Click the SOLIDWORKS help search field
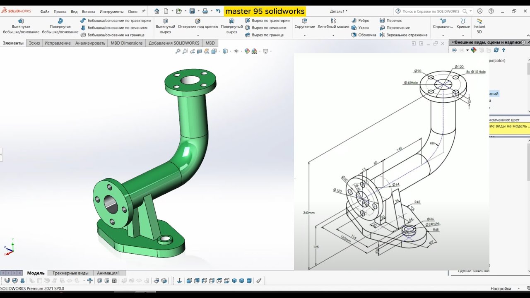Viewport: 530px width, 298px height. 431,12
